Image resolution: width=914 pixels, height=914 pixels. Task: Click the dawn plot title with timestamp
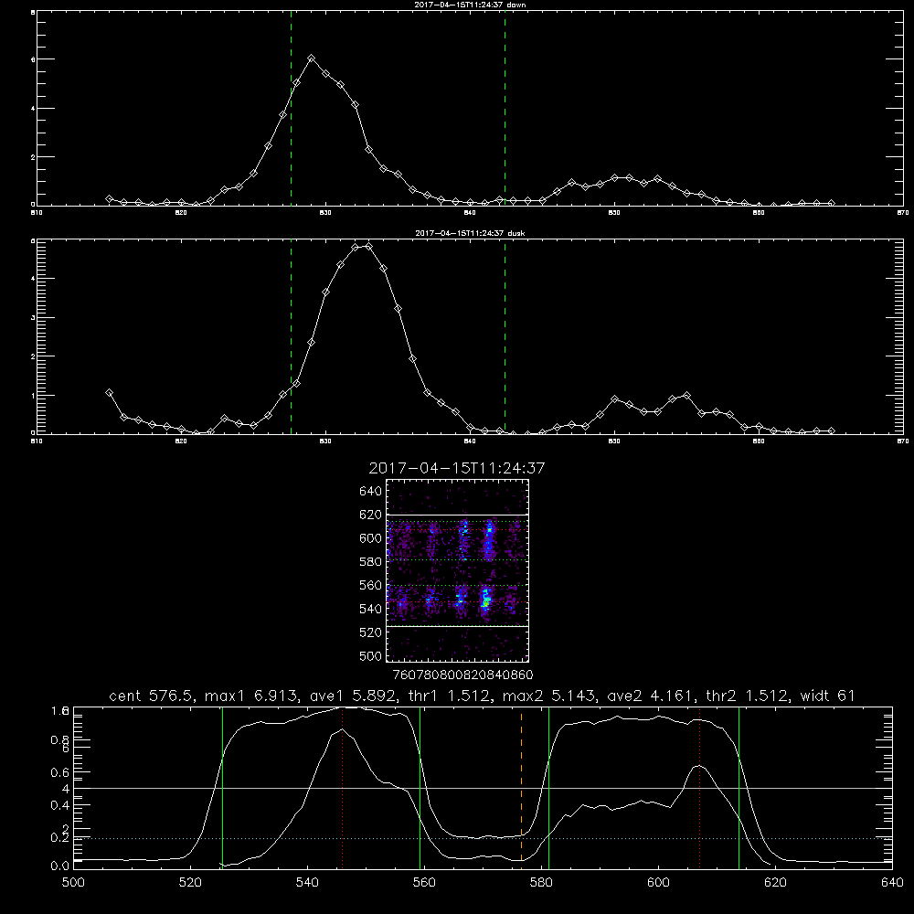(x=470, y=5)
